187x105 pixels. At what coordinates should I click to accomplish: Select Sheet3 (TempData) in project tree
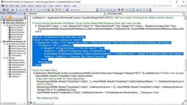[x=18, y=51]
